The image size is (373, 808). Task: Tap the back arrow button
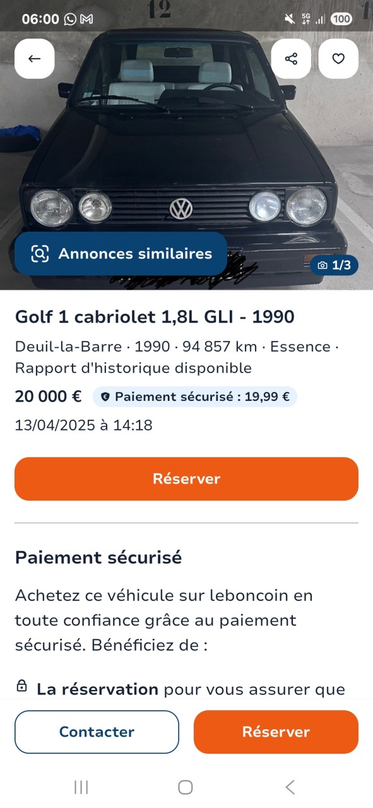click(35, 59)
